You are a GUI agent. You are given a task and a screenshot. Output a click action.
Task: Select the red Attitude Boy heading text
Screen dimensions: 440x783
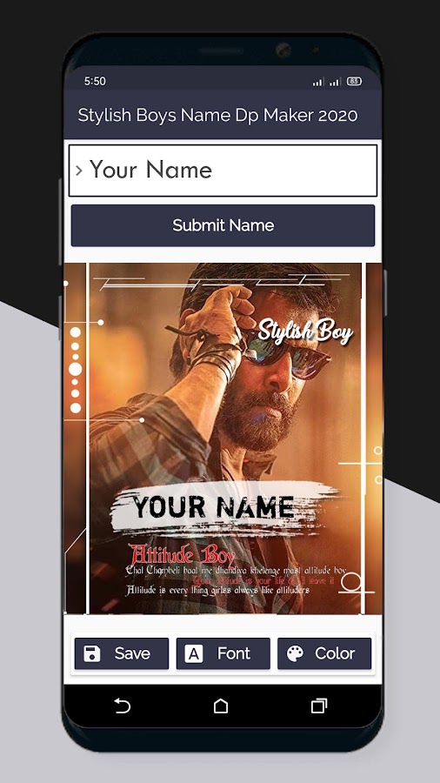tap(182, 555)
